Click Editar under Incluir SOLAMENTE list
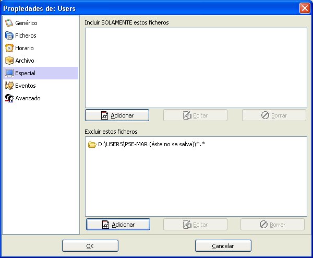The image size is (313, 258). pos(195,115)
